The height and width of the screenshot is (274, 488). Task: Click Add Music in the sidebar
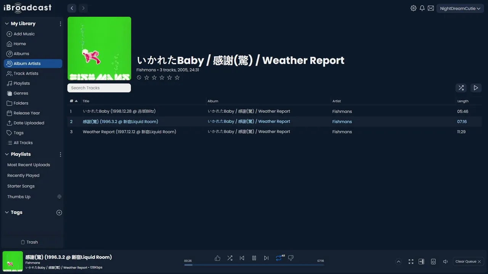point(33,34)
